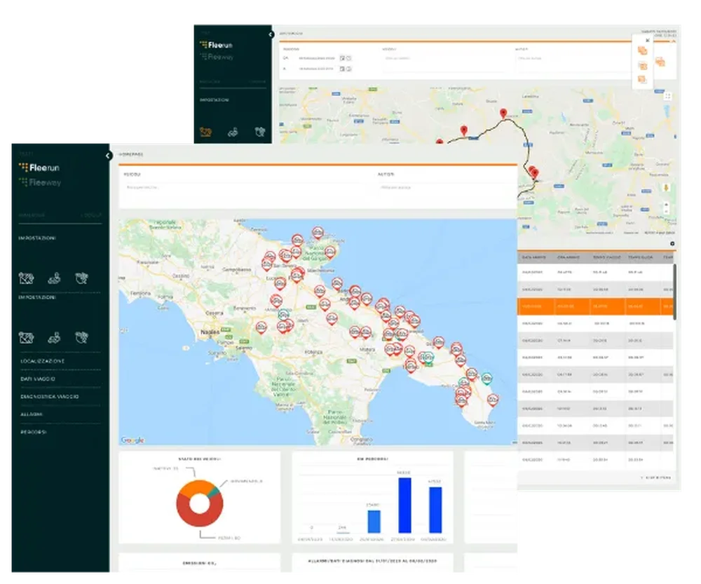Click driver icon in lower sidebar icon row

coord(54,338)
